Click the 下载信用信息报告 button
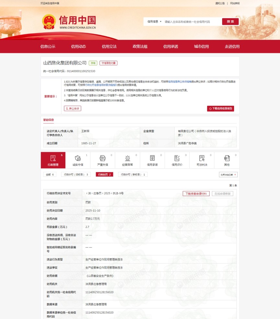The height and width of the screenshot is (319, 280). coord(220,109)
